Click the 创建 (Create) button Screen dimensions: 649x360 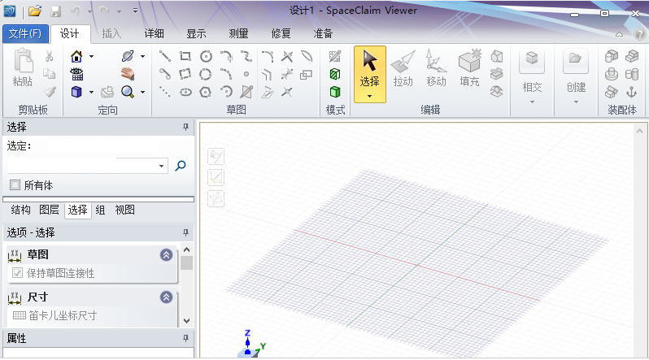point(576,71)
